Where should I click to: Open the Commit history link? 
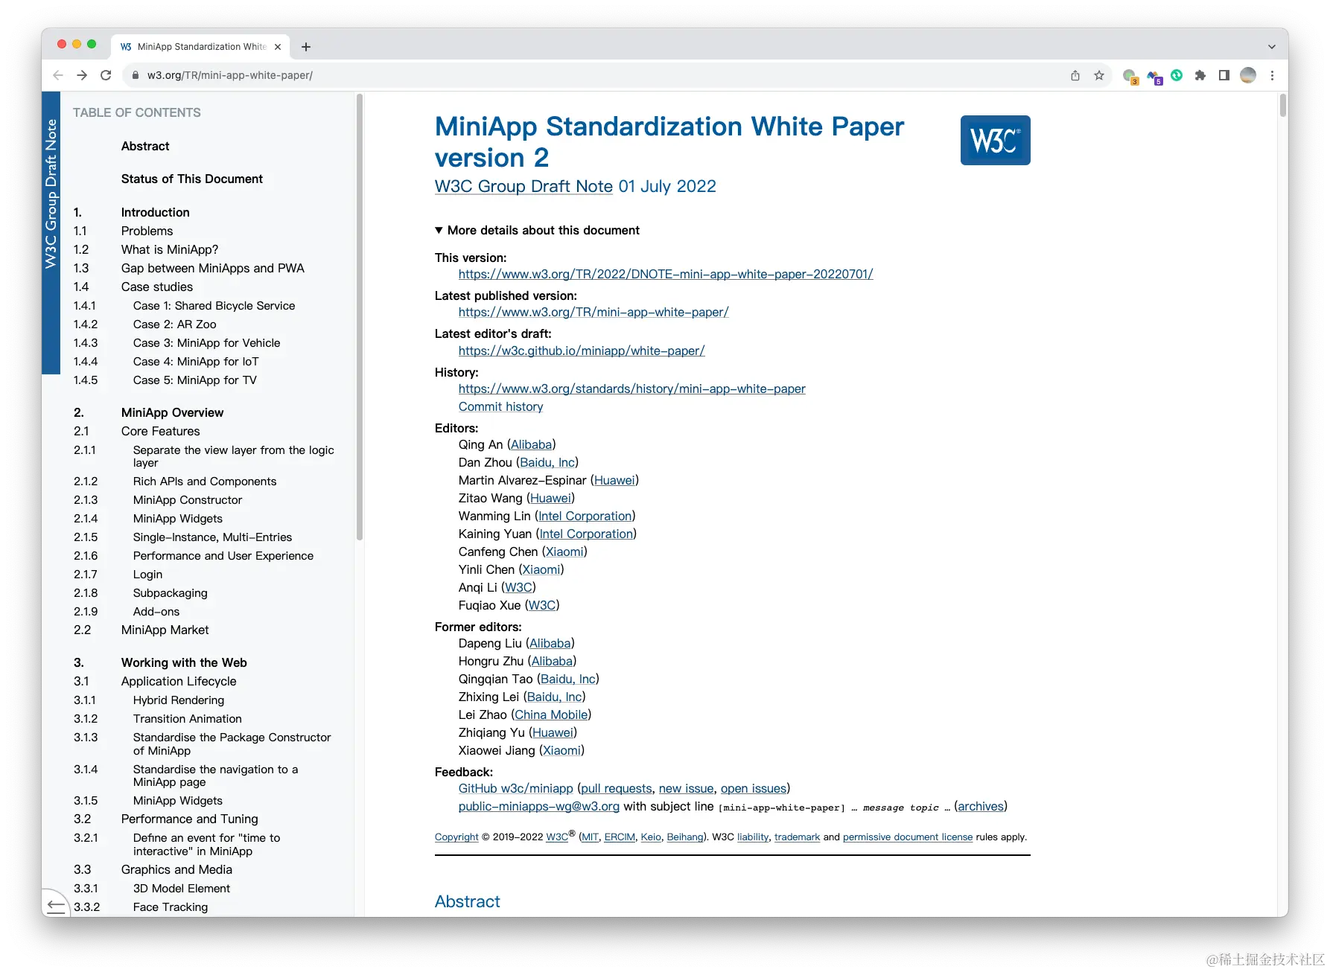[500, 407]
